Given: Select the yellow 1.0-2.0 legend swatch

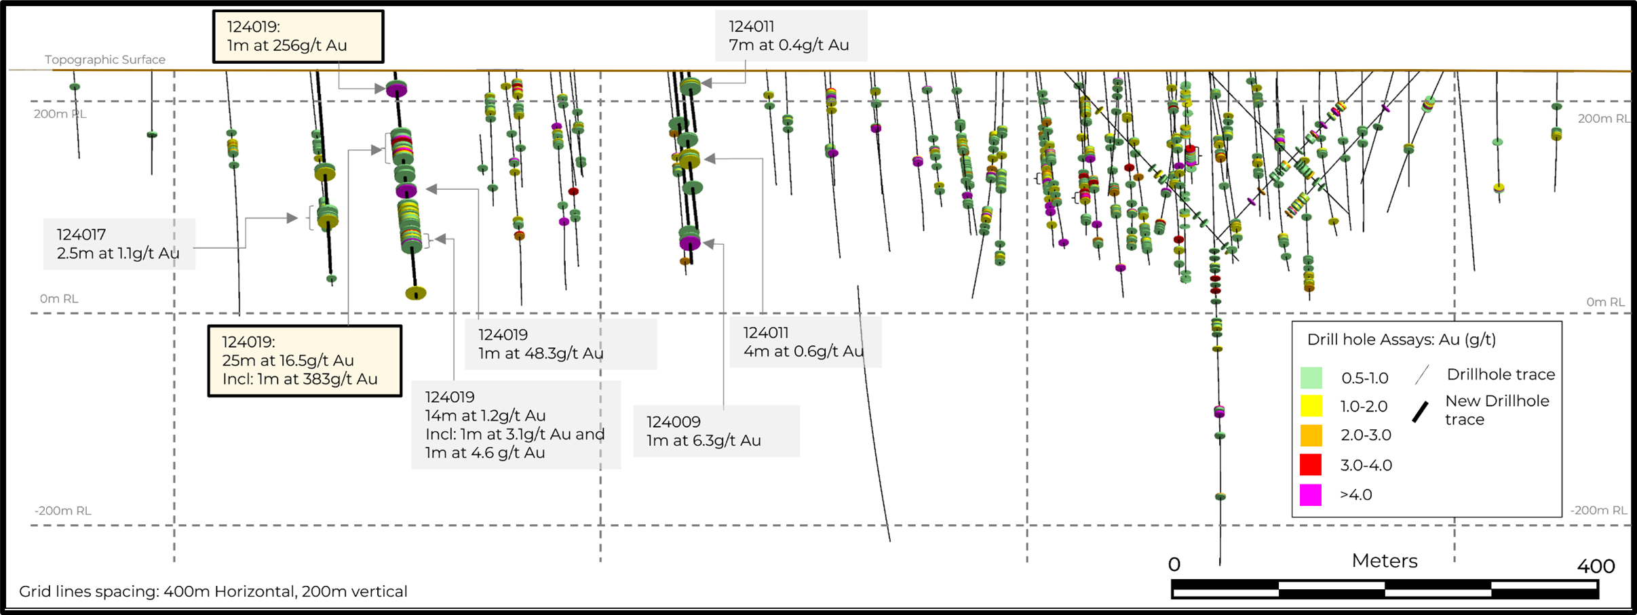Looking at the screenshot, I should [1311, 406].
